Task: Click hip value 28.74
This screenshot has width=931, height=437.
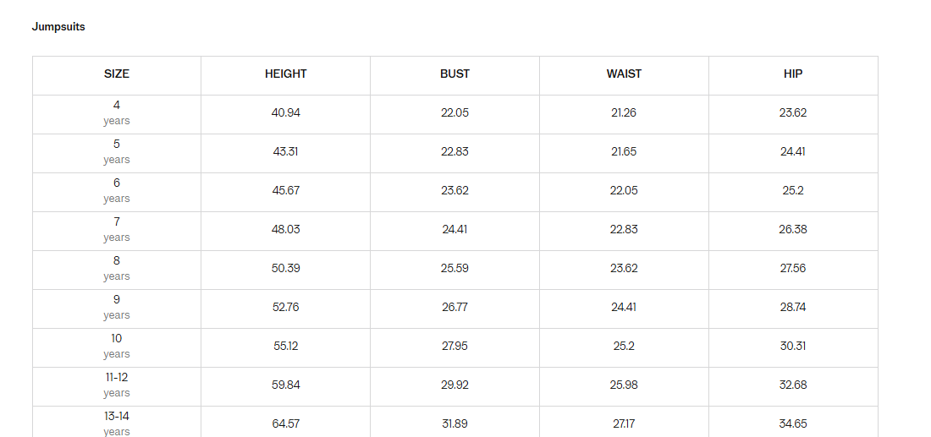Action: click(x=793, y=307)
